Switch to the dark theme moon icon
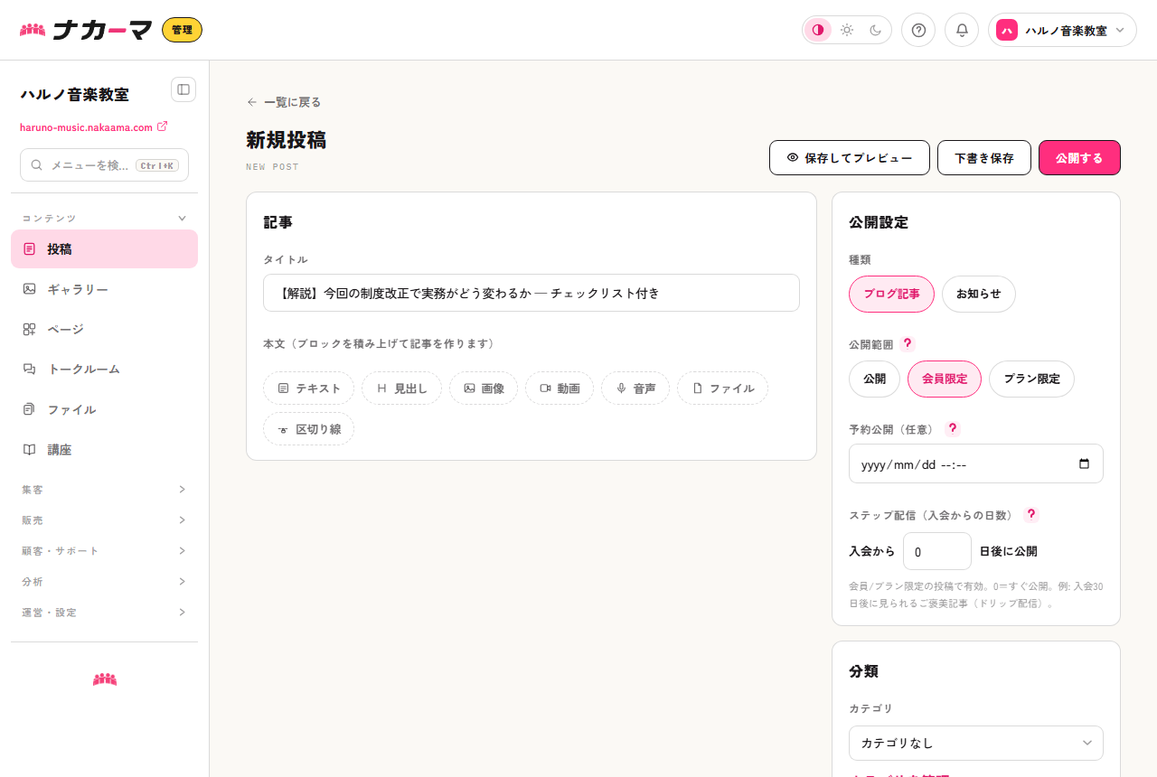 click(x=876, y=30)
